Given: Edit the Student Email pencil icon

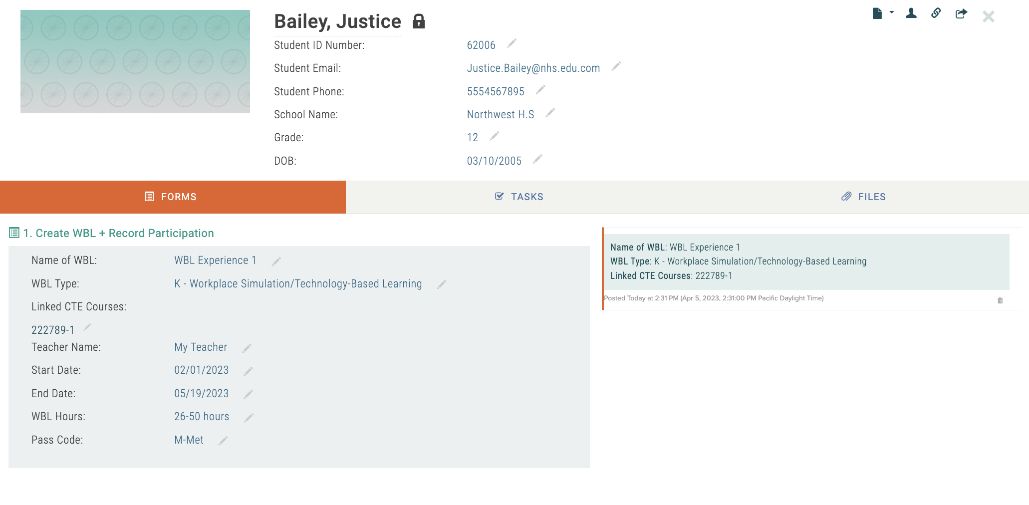Looking at the screenshot, I should click(x=616, y=66).
